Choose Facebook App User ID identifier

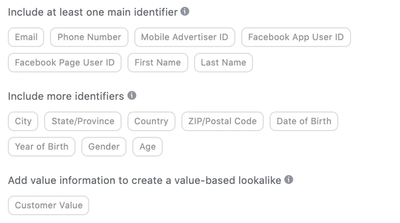pyautogui.click(x=296, y=37)
